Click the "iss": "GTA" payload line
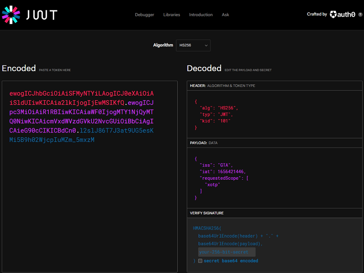Image resolution: width=364 pixels, height=273 pixels. (216, 165)
